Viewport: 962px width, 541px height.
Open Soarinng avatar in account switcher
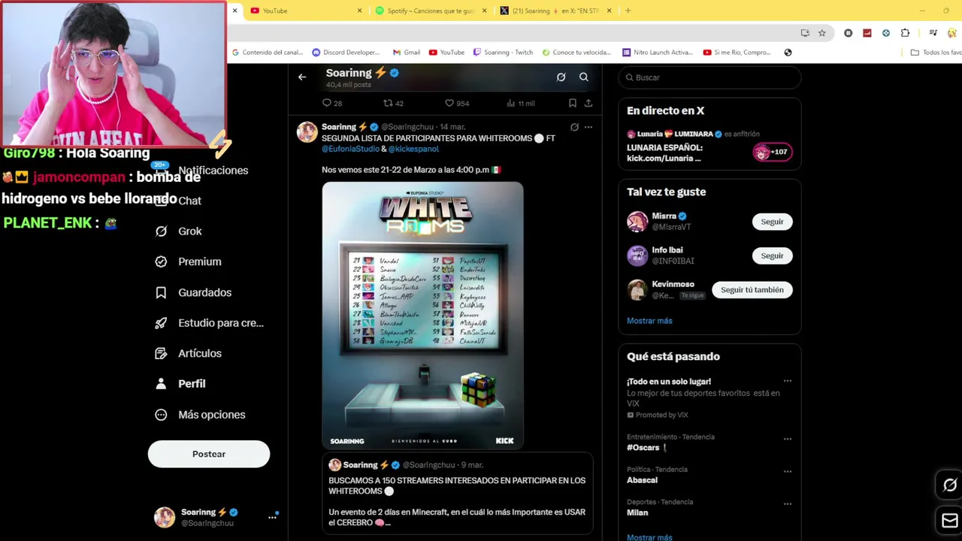165,517
